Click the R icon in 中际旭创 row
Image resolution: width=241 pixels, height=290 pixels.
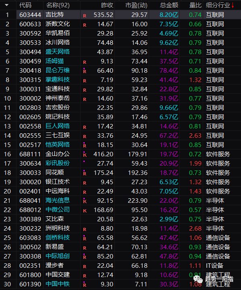(85, 257)
